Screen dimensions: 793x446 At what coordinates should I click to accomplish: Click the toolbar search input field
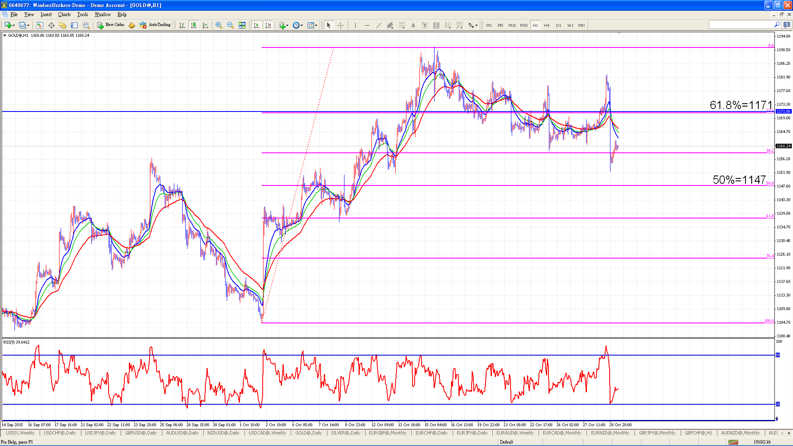(741, 25)
